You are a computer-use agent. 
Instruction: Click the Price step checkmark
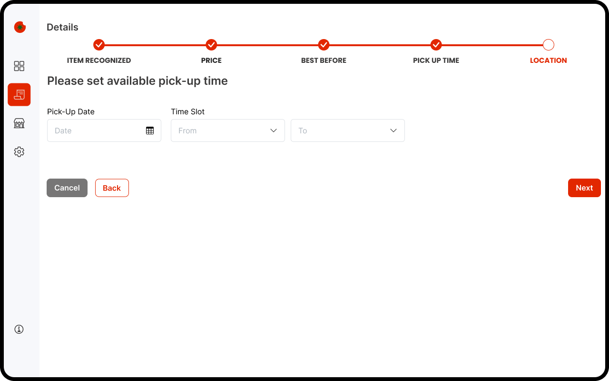click(211, 45)
